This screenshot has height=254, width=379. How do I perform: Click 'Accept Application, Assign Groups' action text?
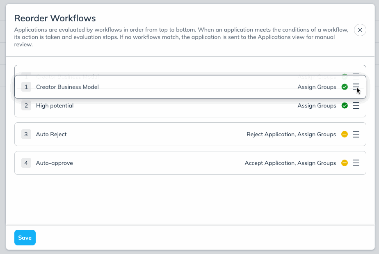coord(290,163)
